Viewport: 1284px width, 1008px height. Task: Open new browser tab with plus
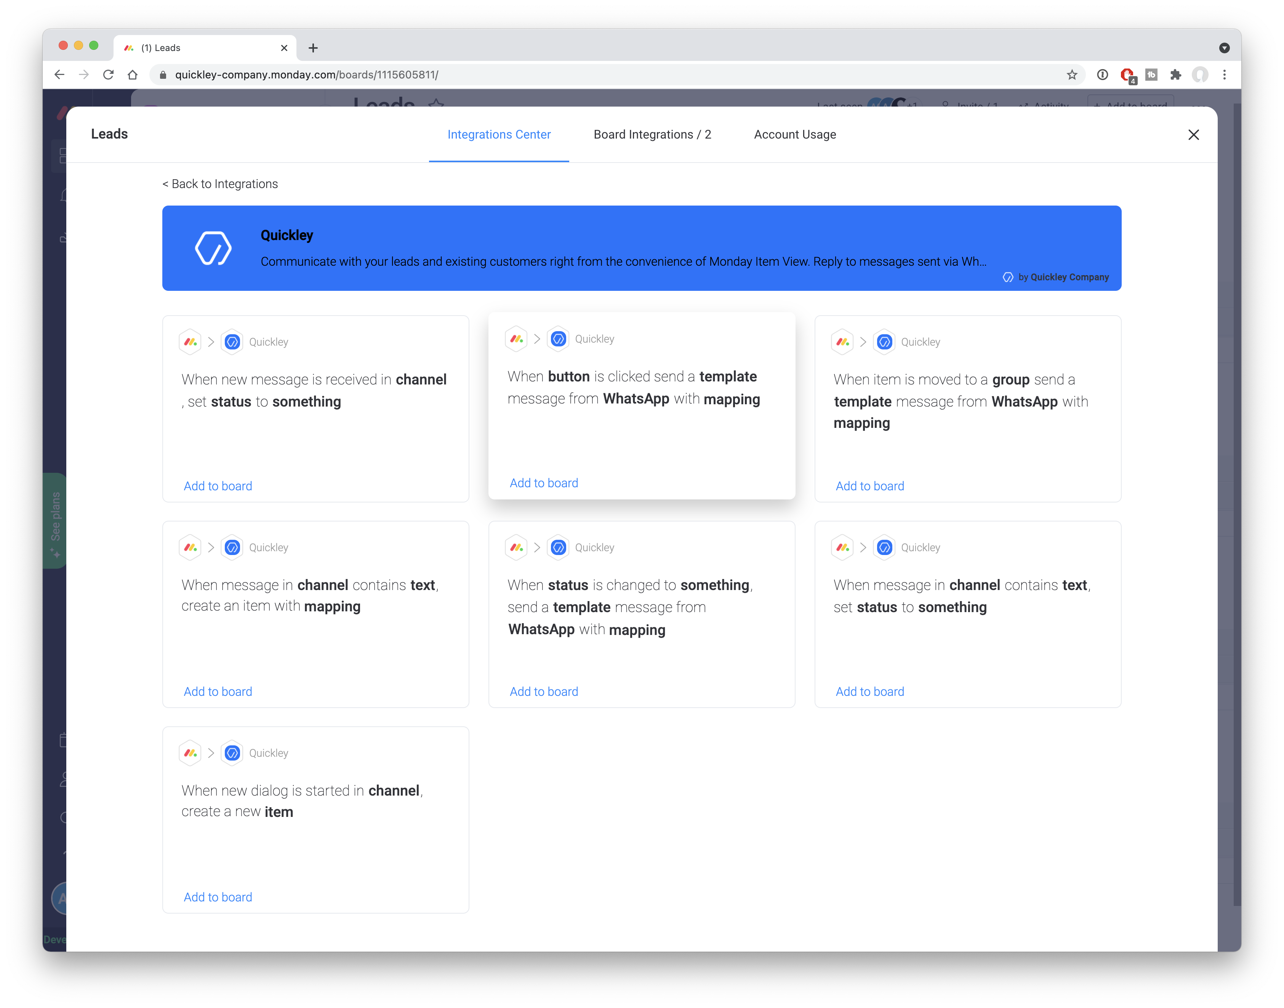point(313,48)
